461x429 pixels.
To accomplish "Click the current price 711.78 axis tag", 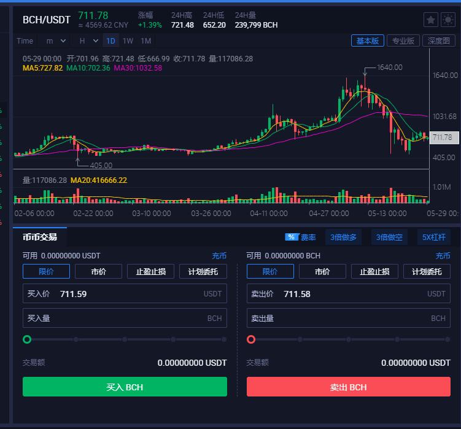I will 444,137.
